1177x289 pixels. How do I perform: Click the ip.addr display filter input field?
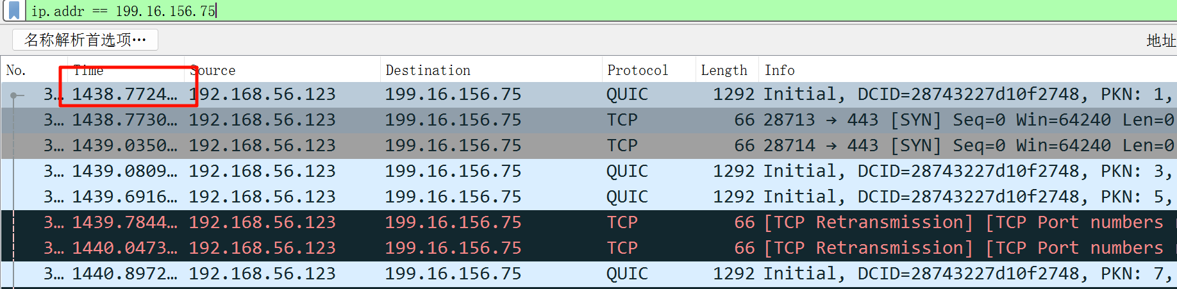[577, 11]
